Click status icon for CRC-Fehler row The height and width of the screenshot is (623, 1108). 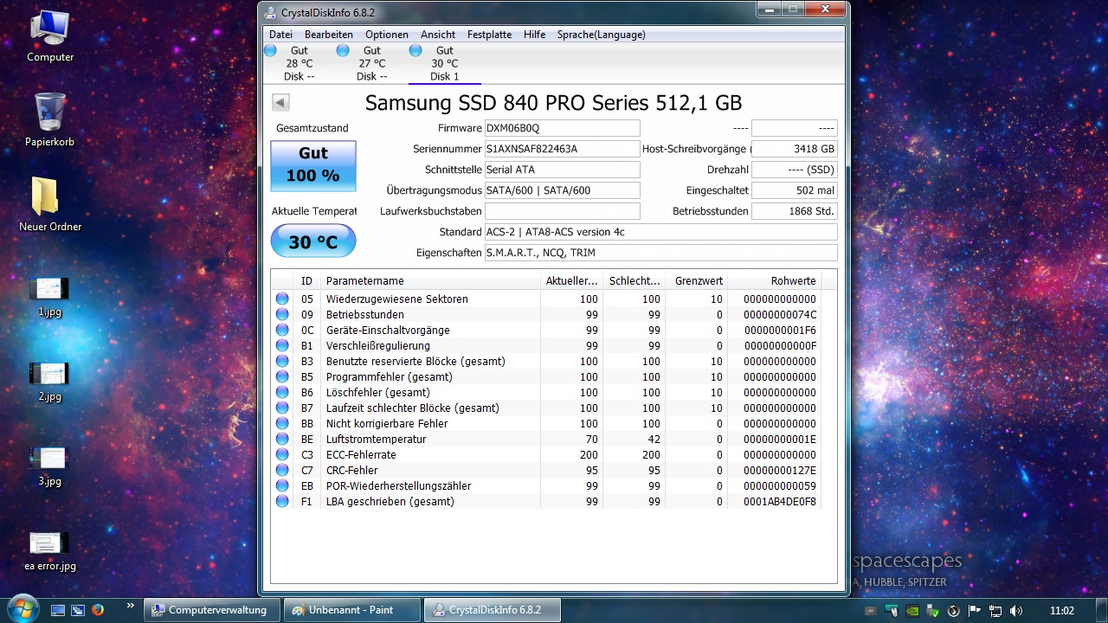pos(282,470)
